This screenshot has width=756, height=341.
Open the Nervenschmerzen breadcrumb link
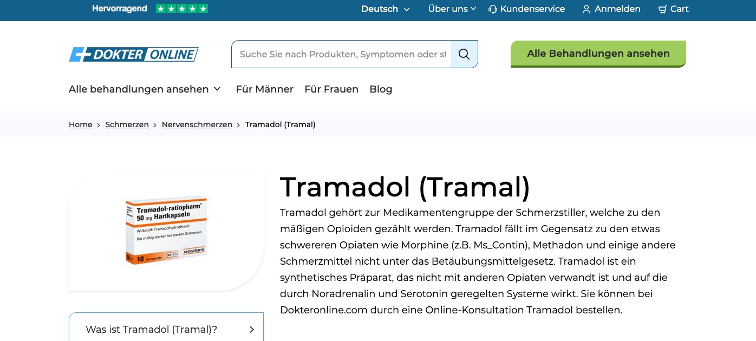197,124
